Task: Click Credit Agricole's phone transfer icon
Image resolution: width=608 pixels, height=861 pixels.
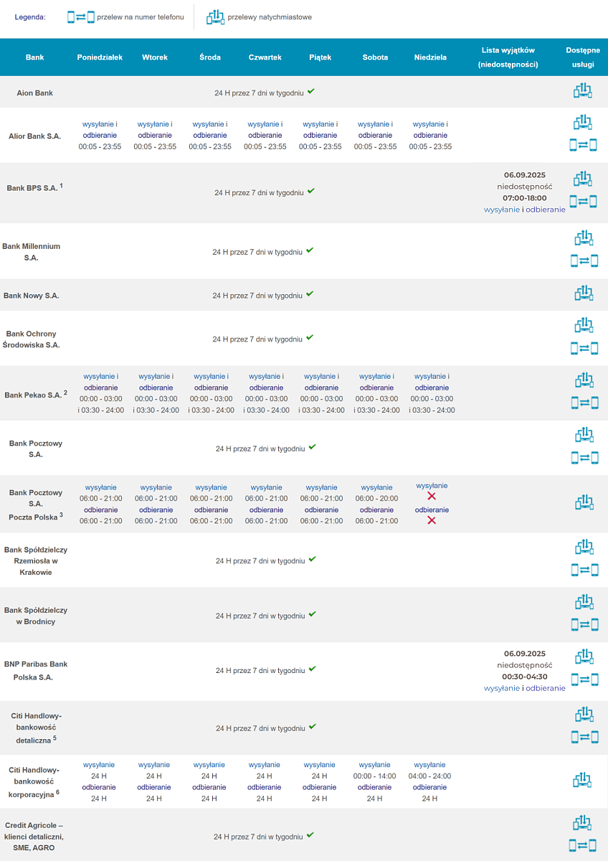Action: coord(584,847)
